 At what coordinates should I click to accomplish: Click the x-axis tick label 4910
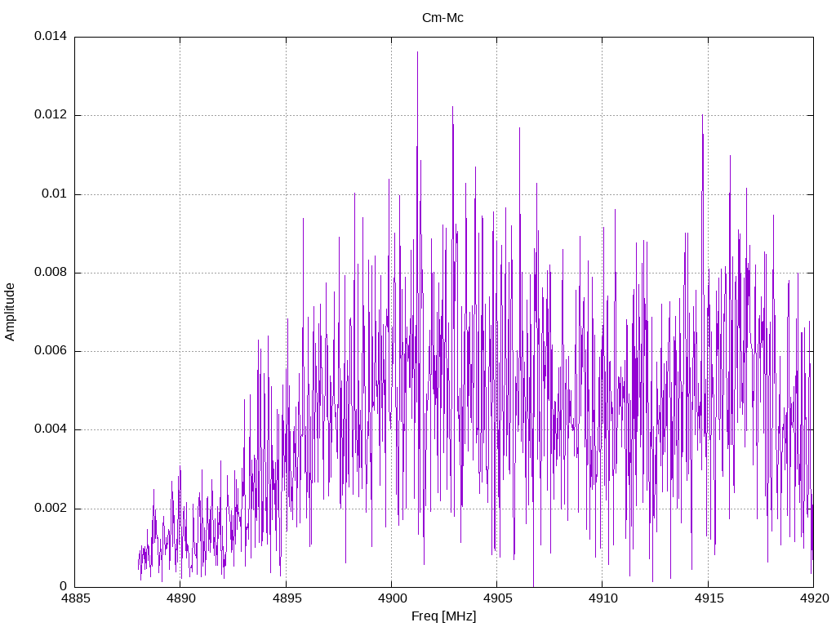(x=603, y=598)
